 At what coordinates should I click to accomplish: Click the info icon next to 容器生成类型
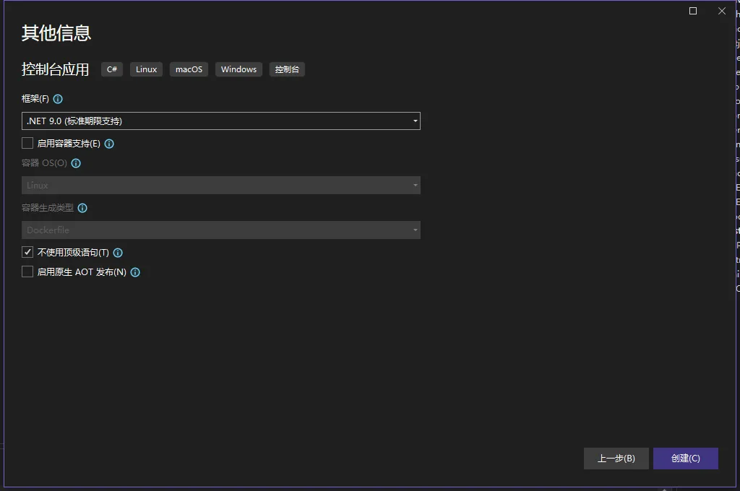pos(82,208)
